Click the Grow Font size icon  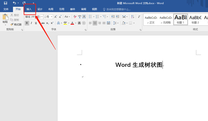56,17
